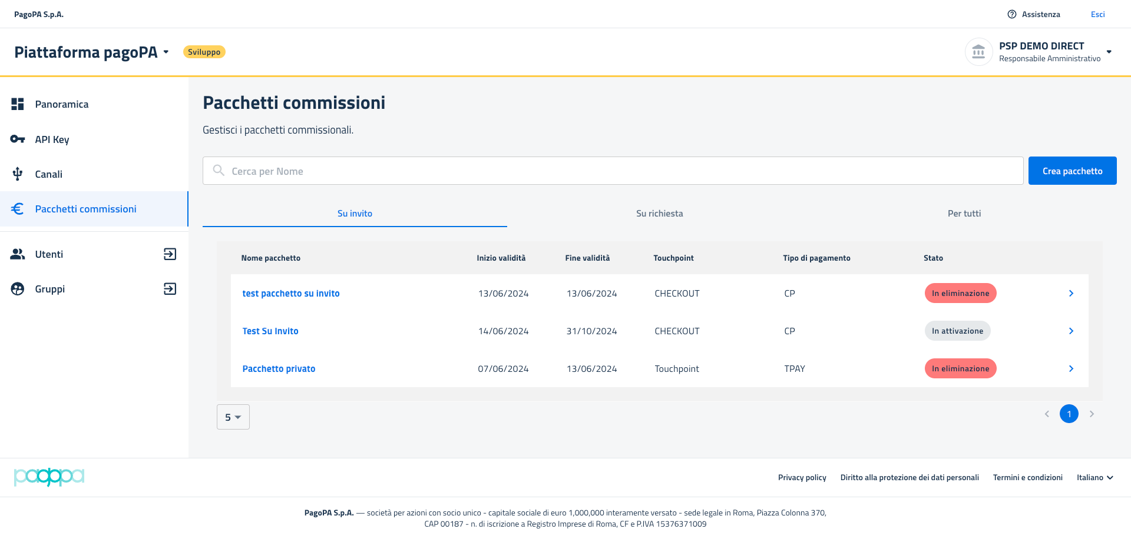Click the Assistenza help icon
This screenshot has height=539, width=1131.
(1012, 14)
